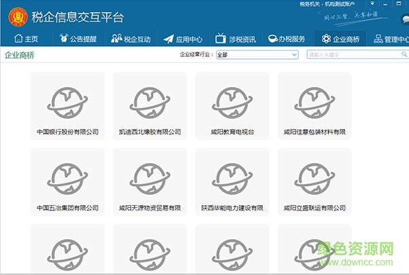Image resolution: width=409 pixels, height=275 pixels.
Task: Open company name 中国五冶集团有限公司
Action: pos(67,208)
